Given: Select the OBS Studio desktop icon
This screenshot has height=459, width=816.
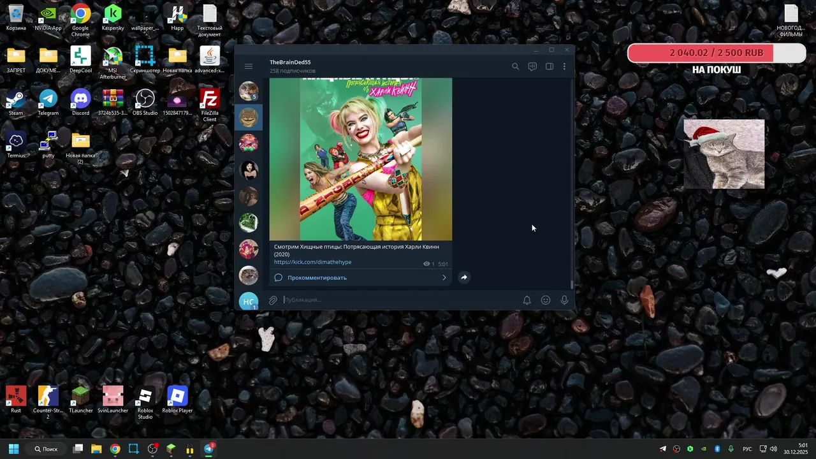Looking at the screenshot, I should 145,103.
